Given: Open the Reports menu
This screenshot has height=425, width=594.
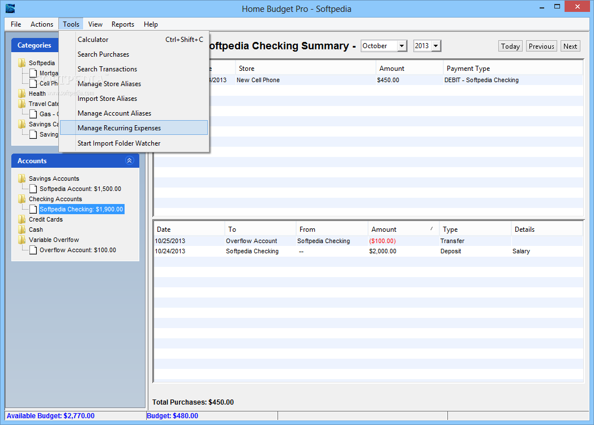Looking at the screenshot, I should point(123,24).
